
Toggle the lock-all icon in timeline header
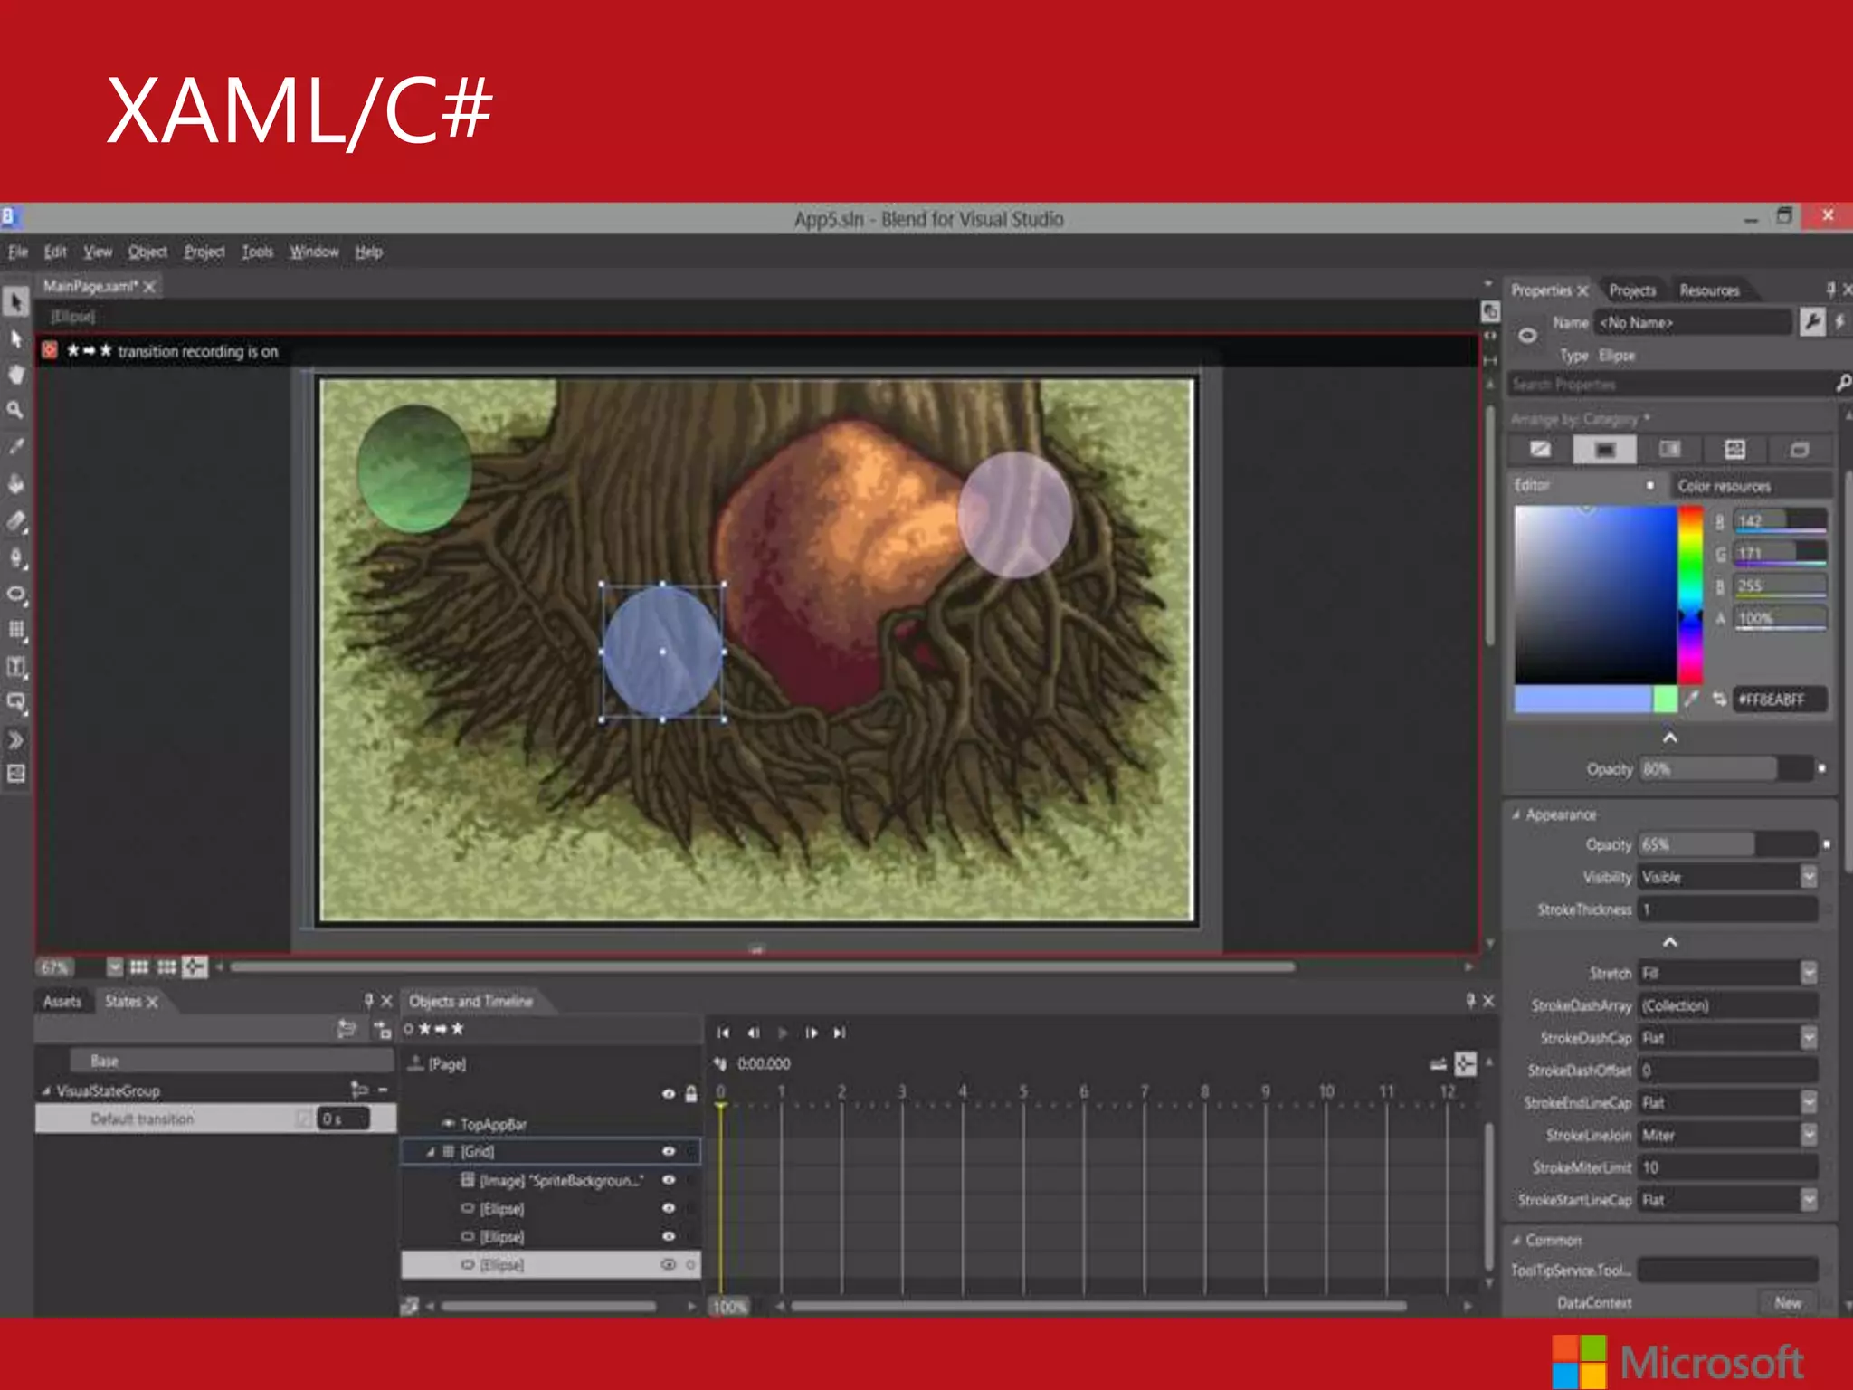point(691,1094)
